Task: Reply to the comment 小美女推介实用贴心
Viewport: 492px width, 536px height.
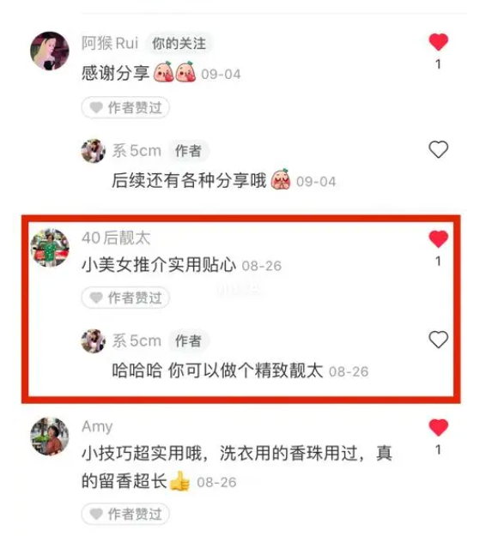Action: [159, 265]
